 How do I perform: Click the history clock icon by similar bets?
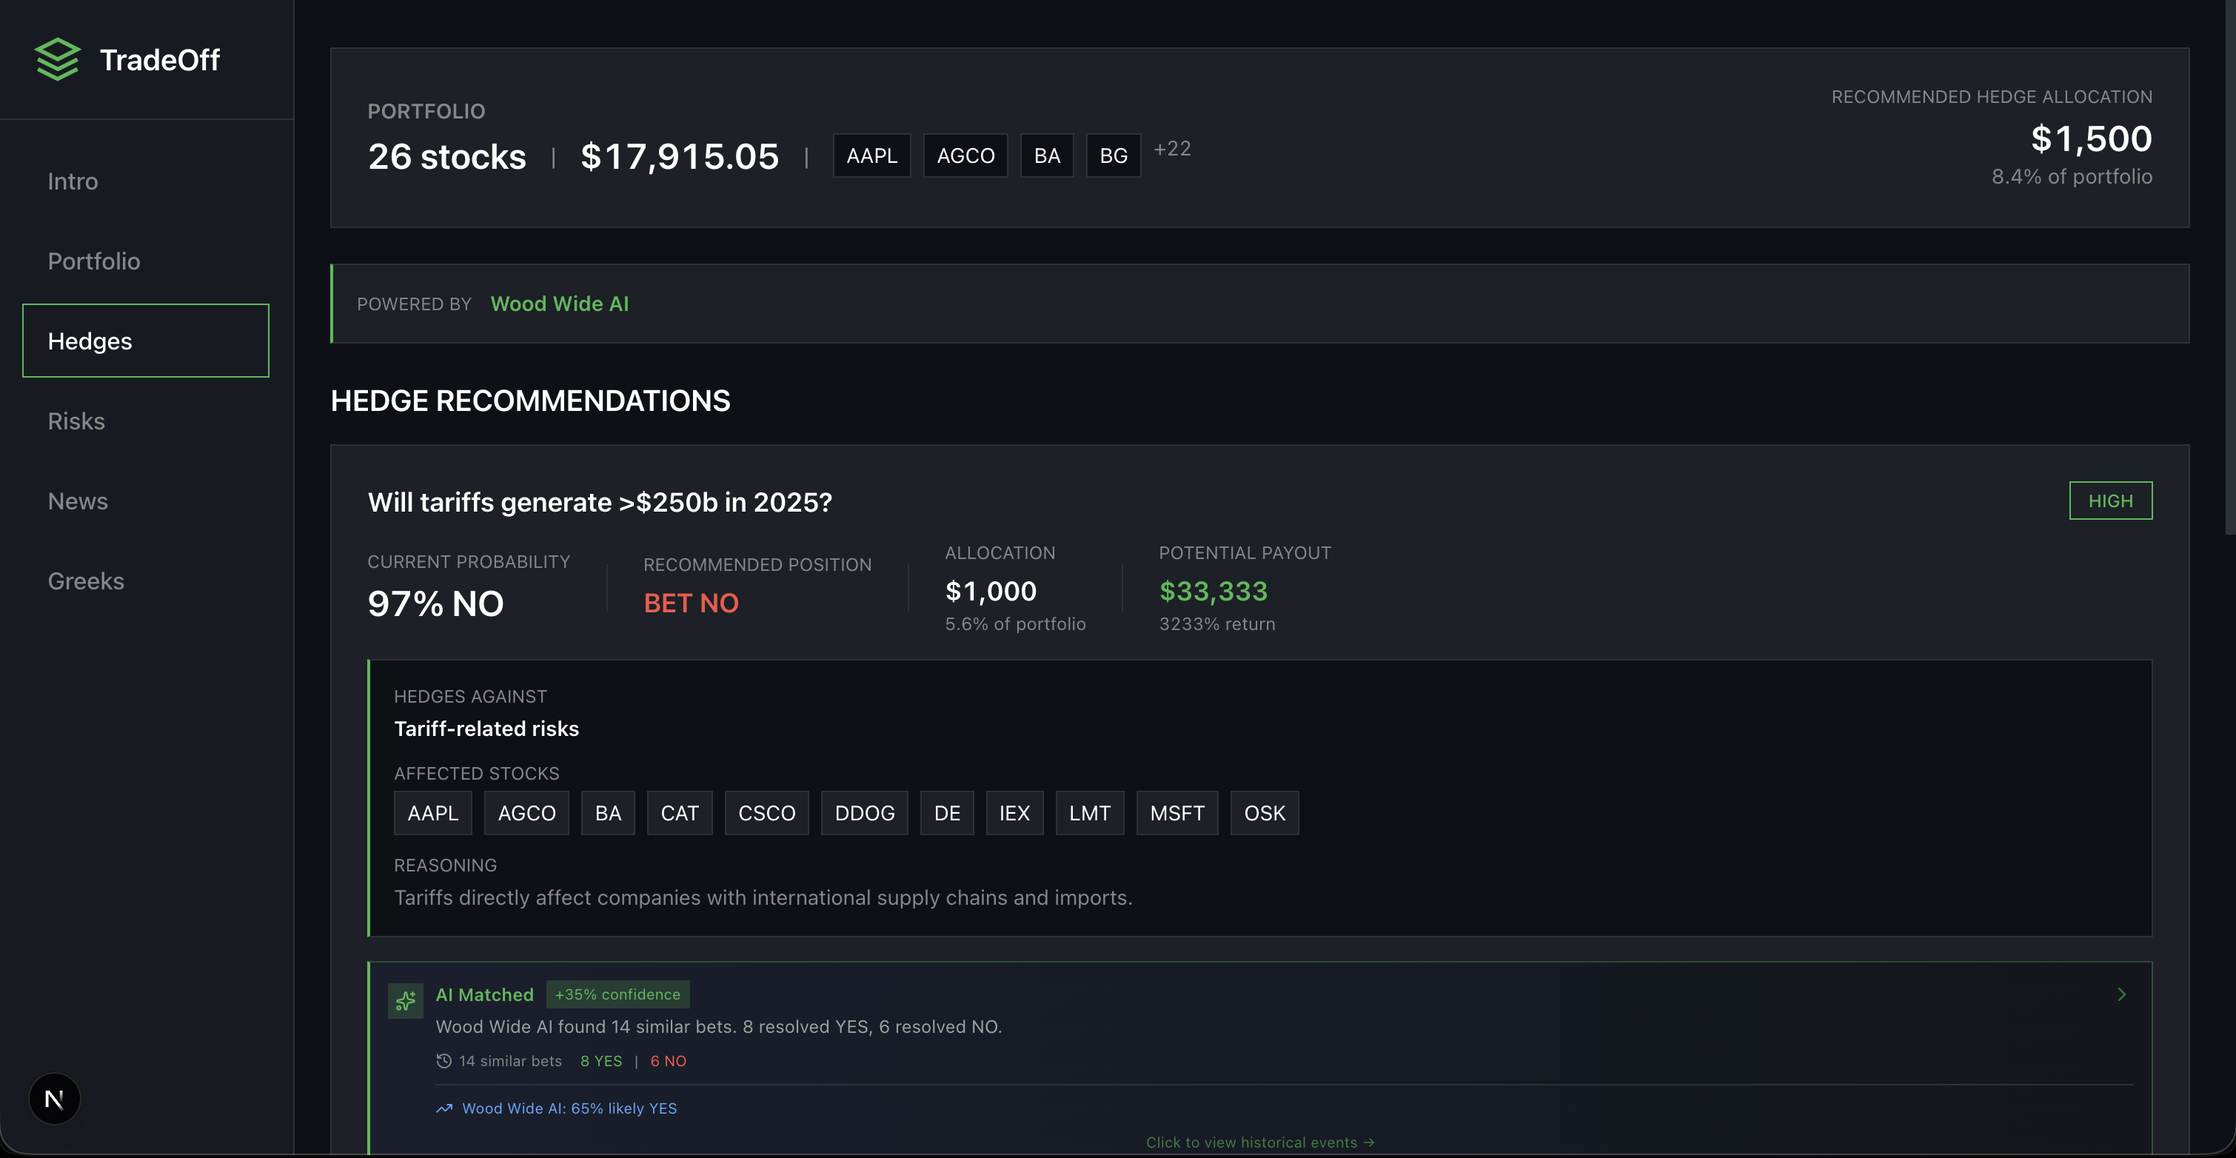pyautogui.click(x=443, y=1061)
